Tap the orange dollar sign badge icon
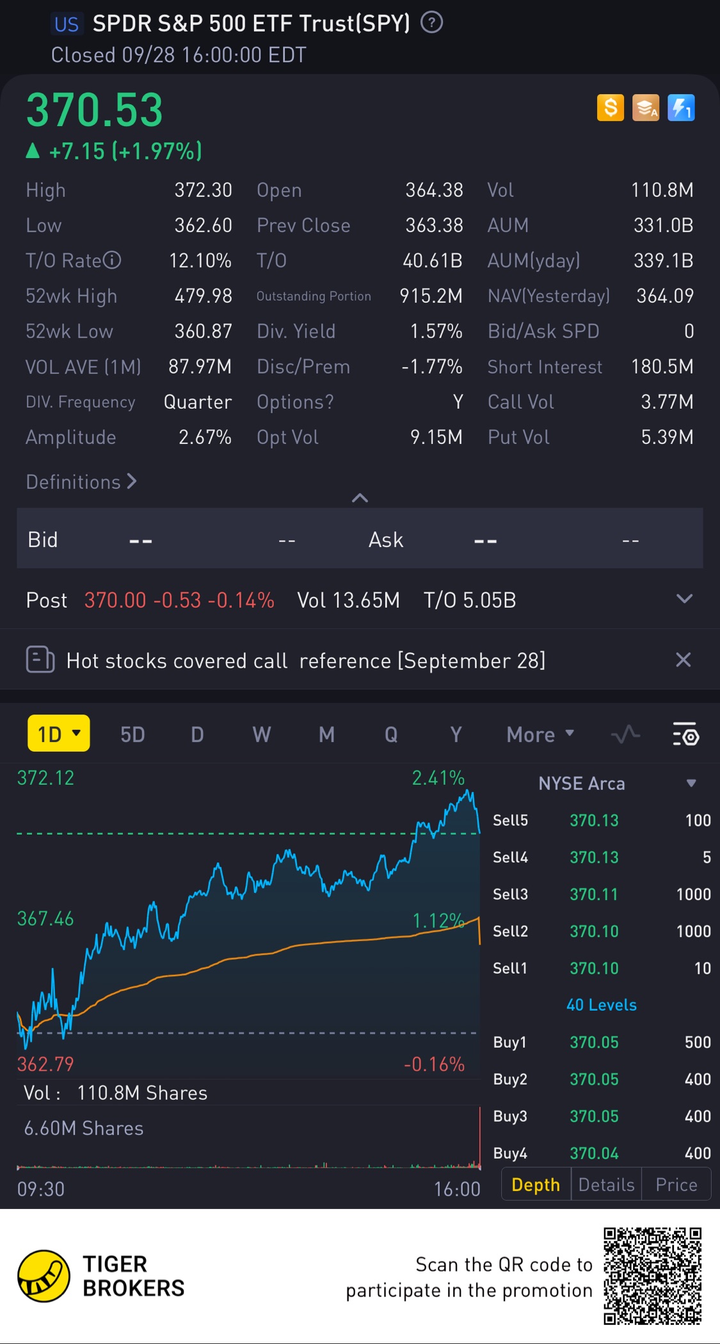This screenshot has width=720, height=1344. [x=610, y=107]
